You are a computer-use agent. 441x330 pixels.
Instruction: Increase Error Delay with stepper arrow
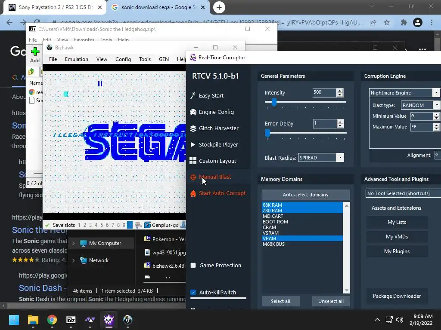pos(340,122)
